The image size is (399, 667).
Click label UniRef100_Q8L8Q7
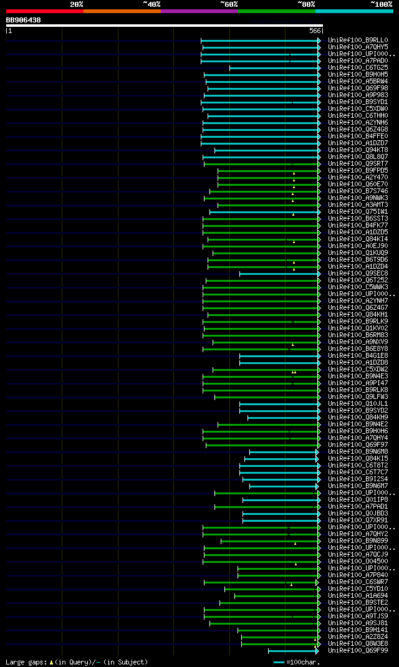pyautogui.click(x=358, y=157)
